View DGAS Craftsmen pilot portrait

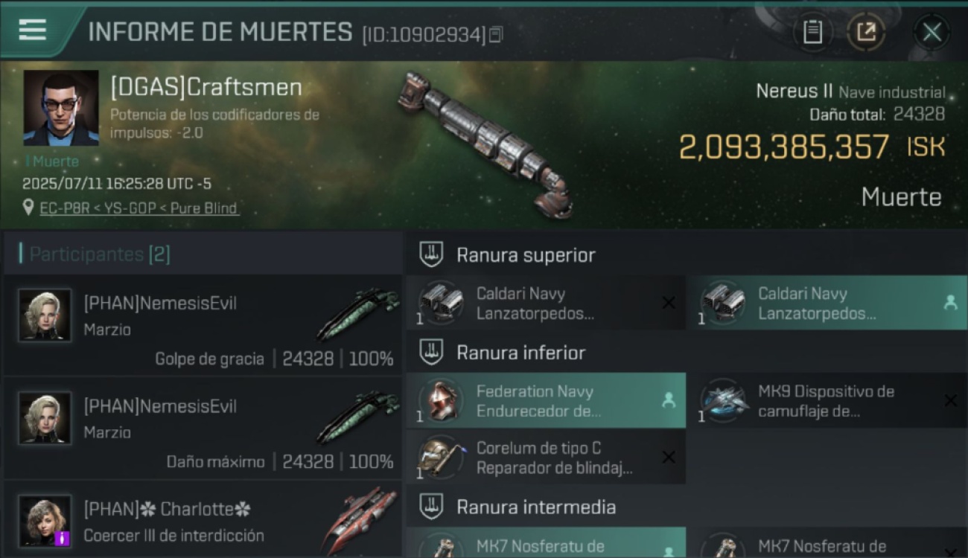point(61,108)
